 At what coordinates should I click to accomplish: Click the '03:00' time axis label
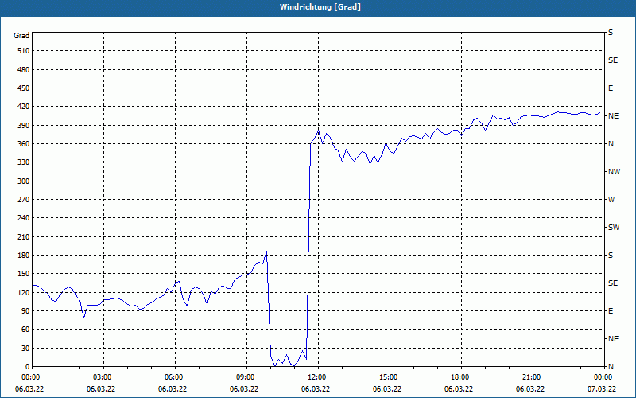click(103, 377)
